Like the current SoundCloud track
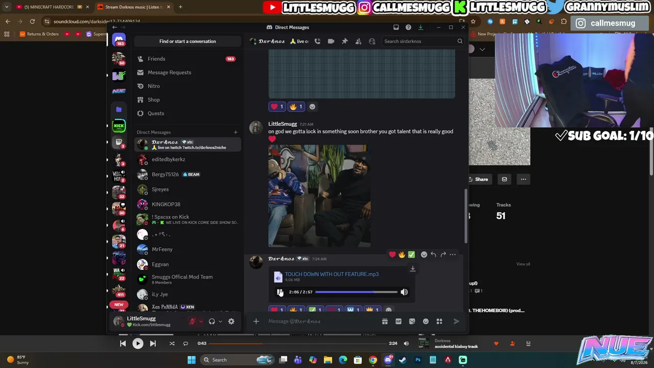The image size is (654, 368). 496,343
